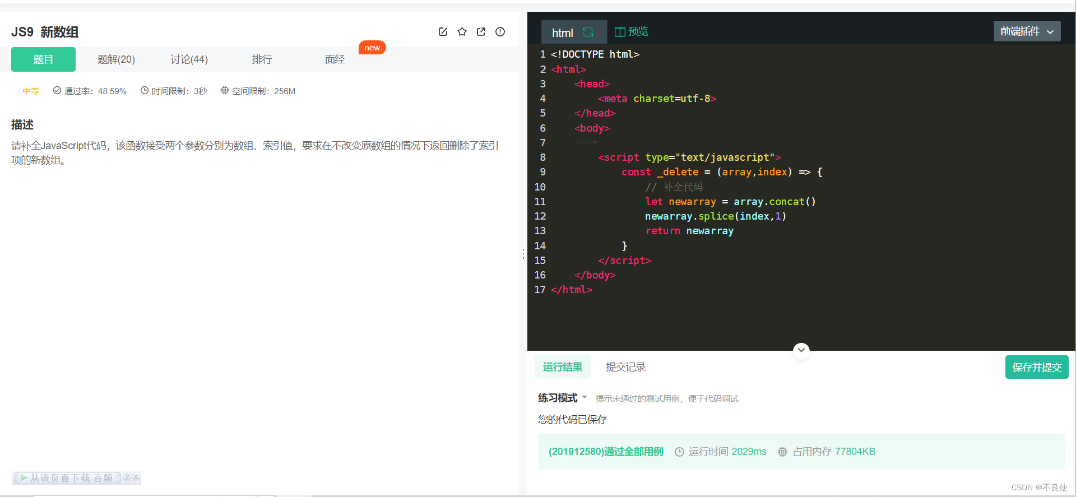Click the 您的代码已保存 message
1076x497 pixels.
point(572,419)
